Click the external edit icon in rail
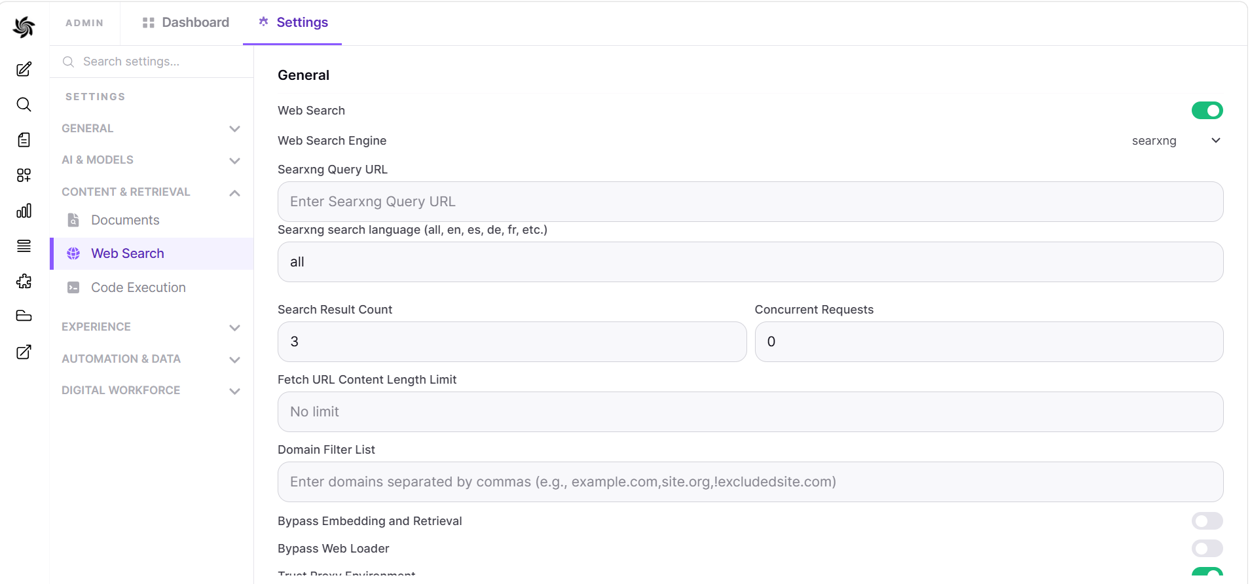1250x584 pixels. pos(24,352)
